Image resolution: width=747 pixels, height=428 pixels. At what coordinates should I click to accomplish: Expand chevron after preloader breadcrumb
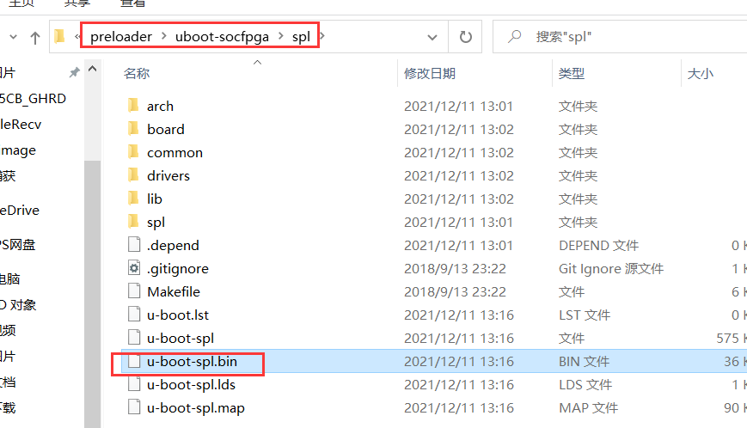[164, 36]
